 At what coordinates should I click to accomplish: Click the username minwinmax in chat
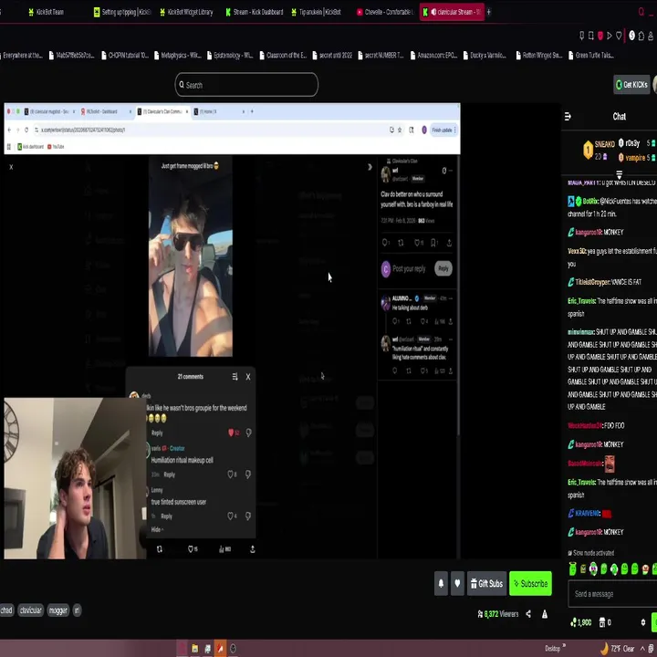click(x=580, y=332)
